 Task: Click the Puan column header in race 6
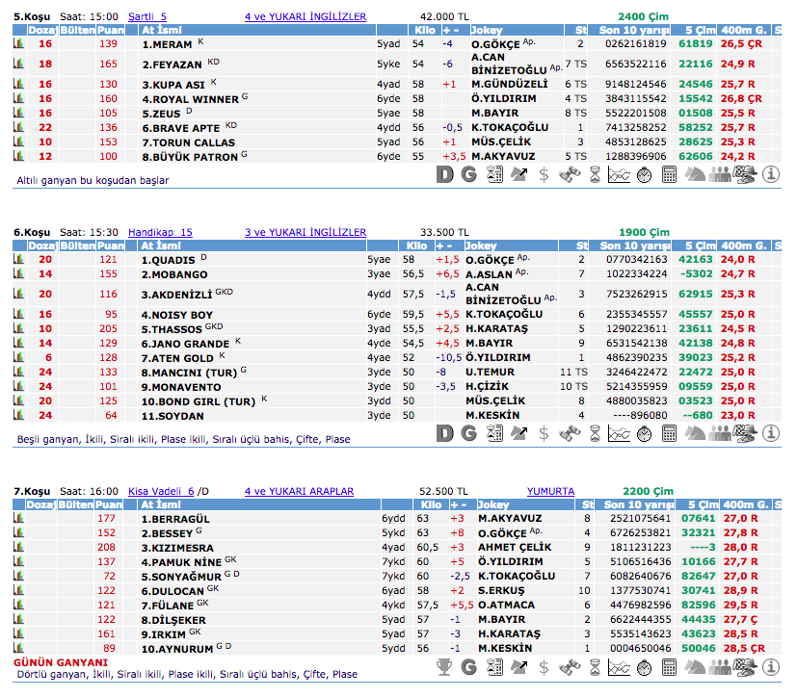(x=109, y=246)
